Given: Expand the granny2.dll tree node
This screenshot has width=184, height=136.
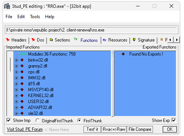Looking at the screenshot, I should pos(16,66).
